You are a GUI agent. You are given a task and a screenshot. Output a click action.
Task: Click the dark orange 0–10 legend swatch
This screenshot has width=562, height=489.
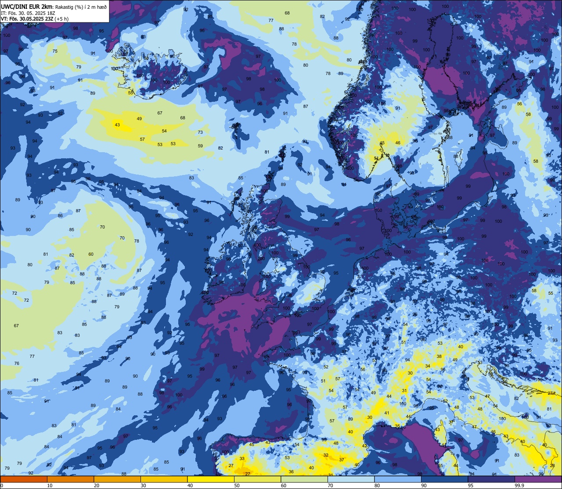(24, 479)
